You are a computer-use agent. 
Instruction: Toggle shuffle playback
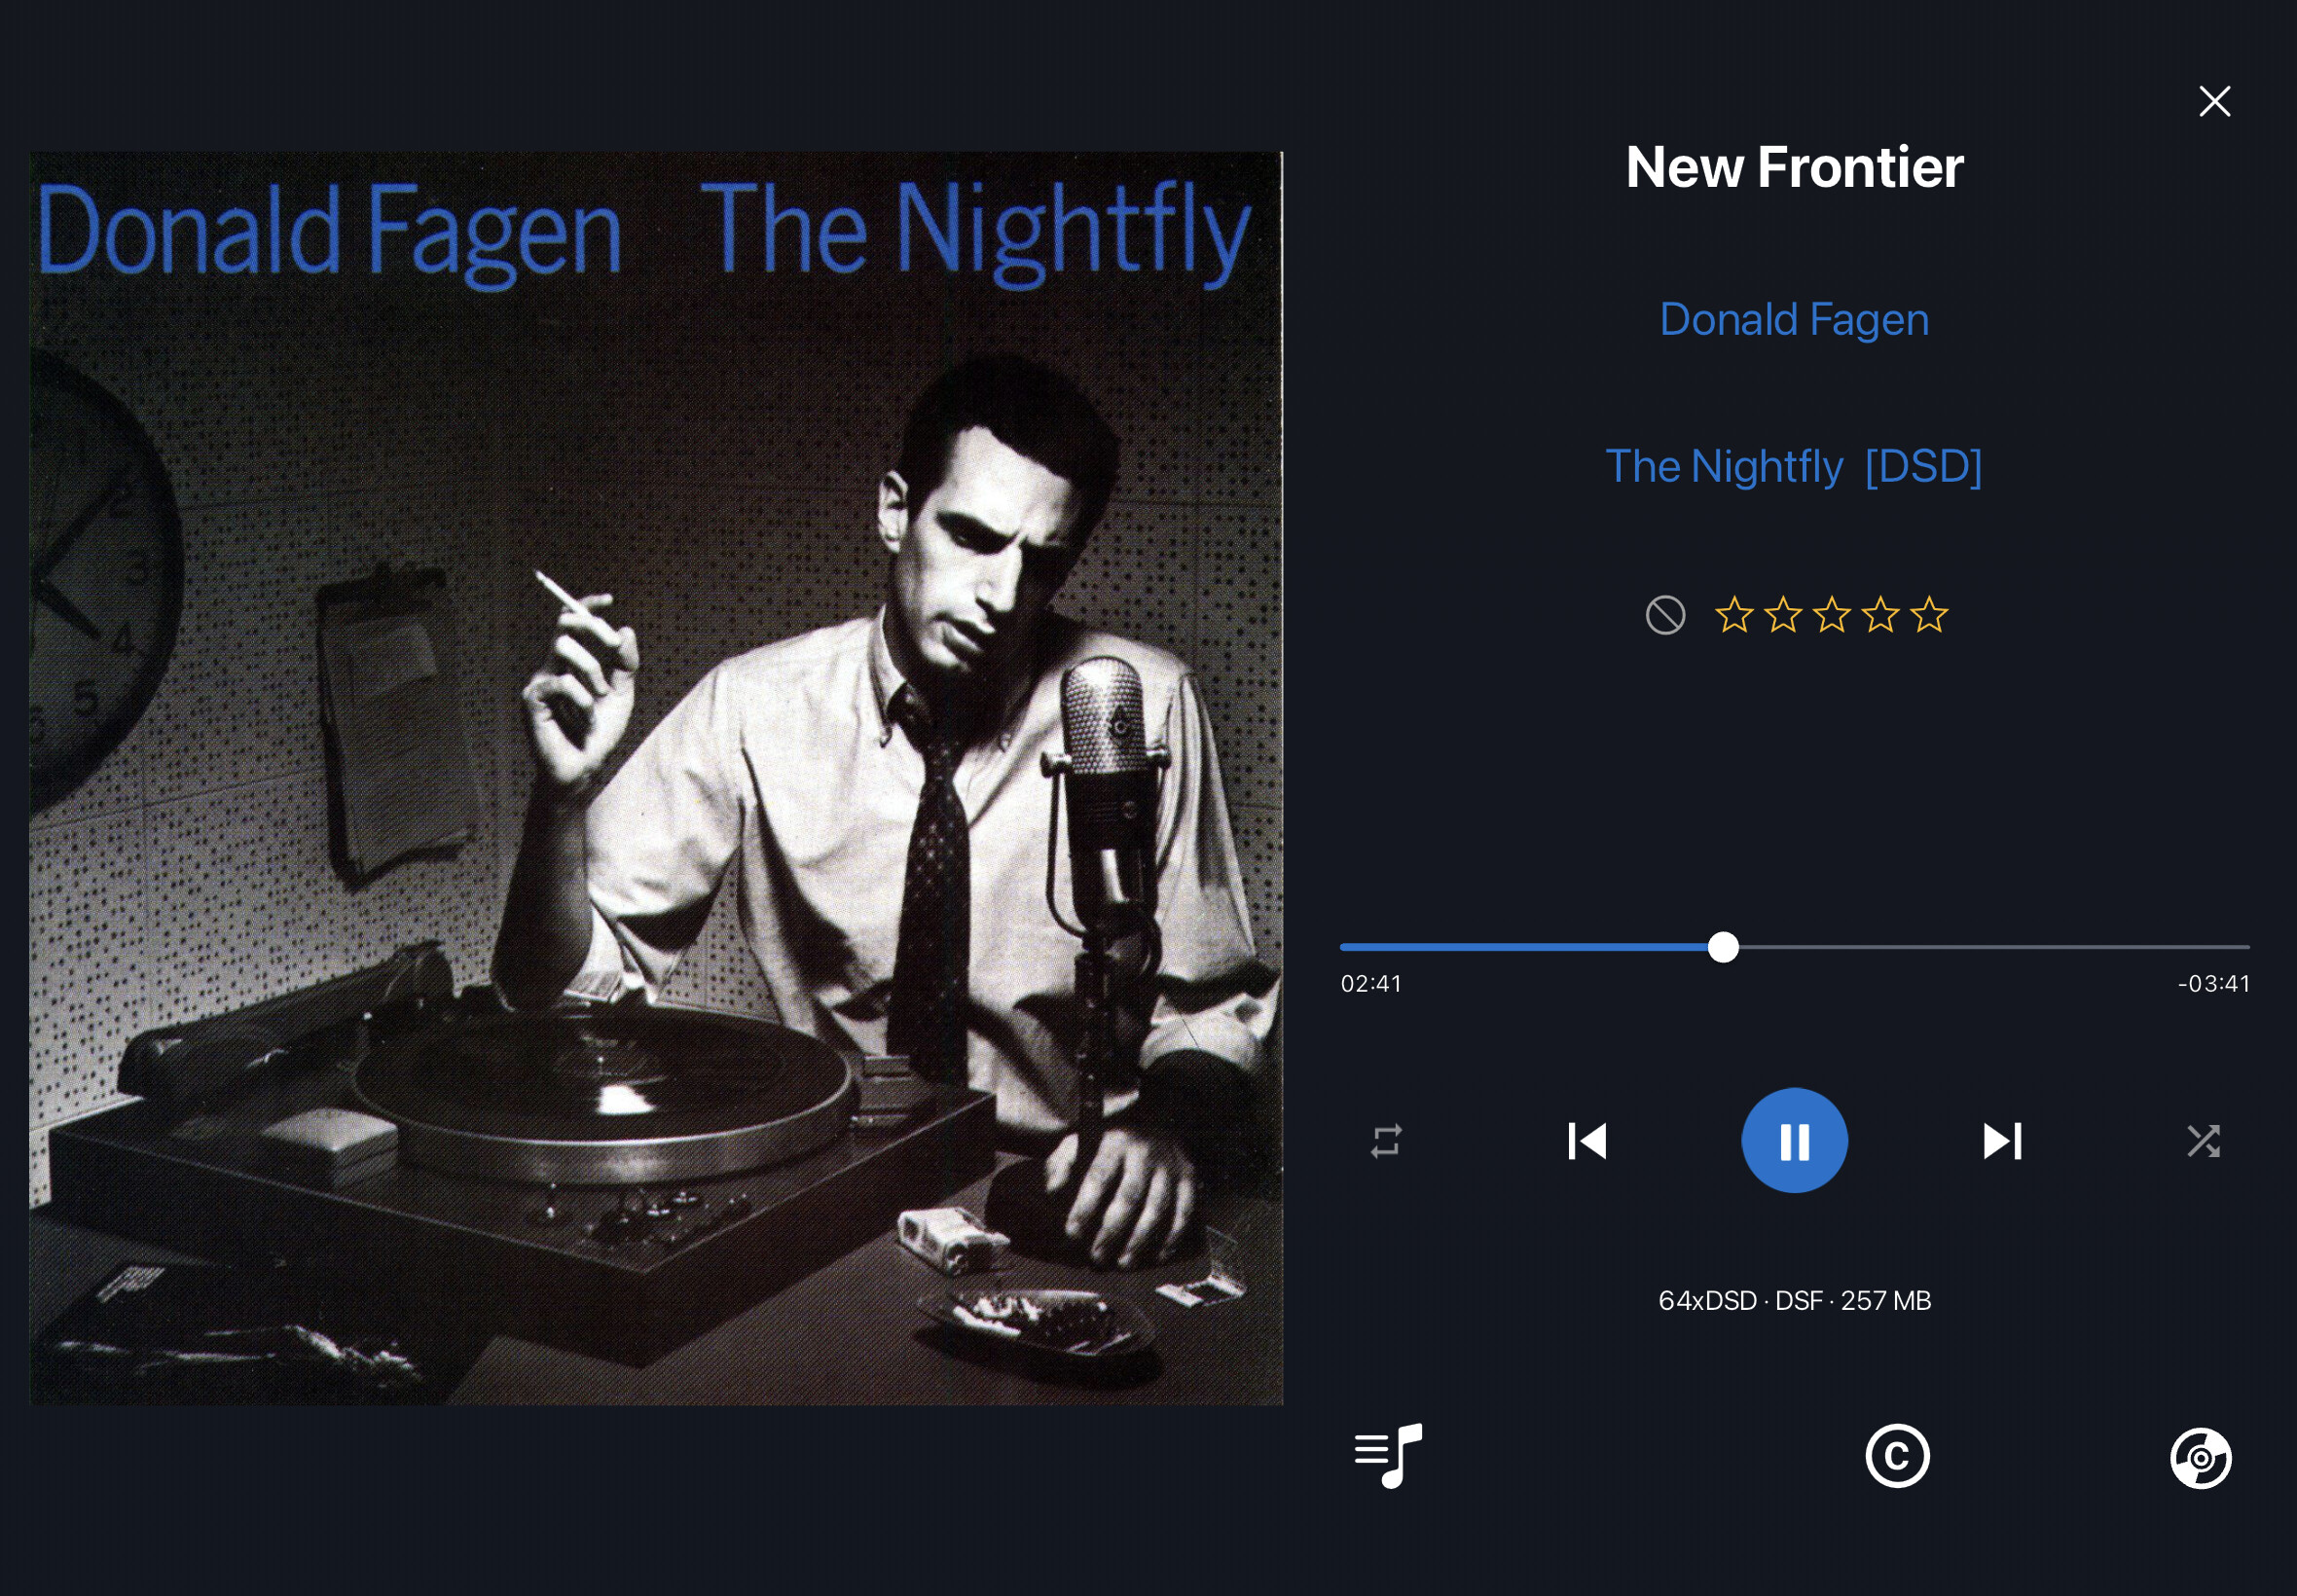coord(2203,1141)
